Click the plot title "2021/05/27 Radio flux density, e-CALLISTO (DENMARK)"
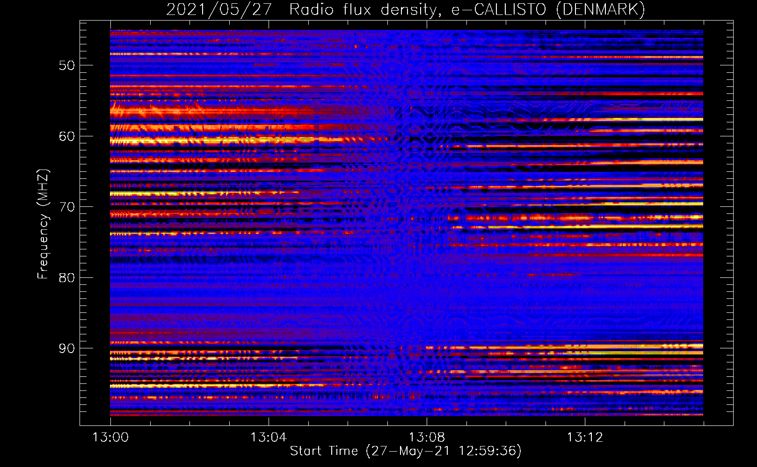Image resolution: width=757 pixels, height=467 pixels. [406, 10]
